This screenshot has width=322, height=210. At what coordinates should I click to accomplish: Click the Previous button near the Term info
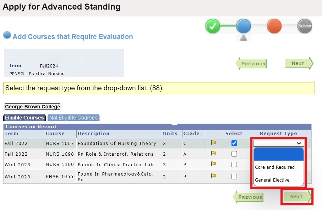[252, 64]
